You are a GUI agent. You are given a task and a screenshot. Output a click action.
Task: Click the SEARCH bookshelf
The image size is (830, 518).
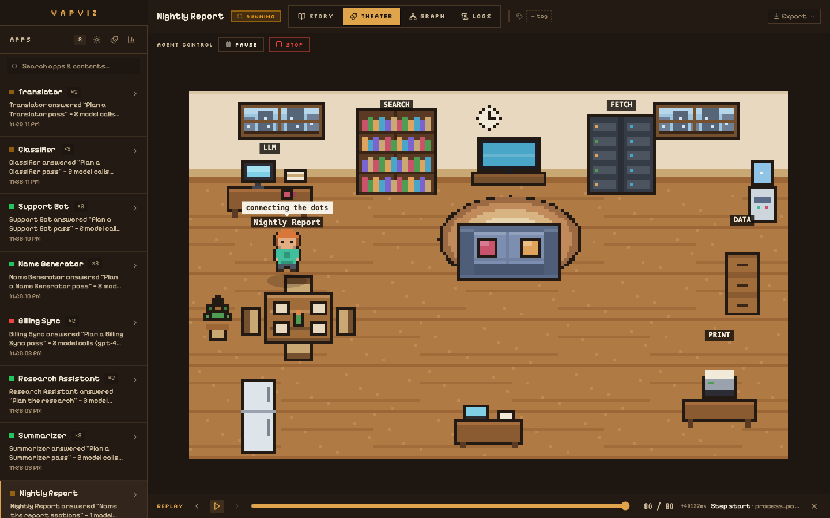point(397,151)
